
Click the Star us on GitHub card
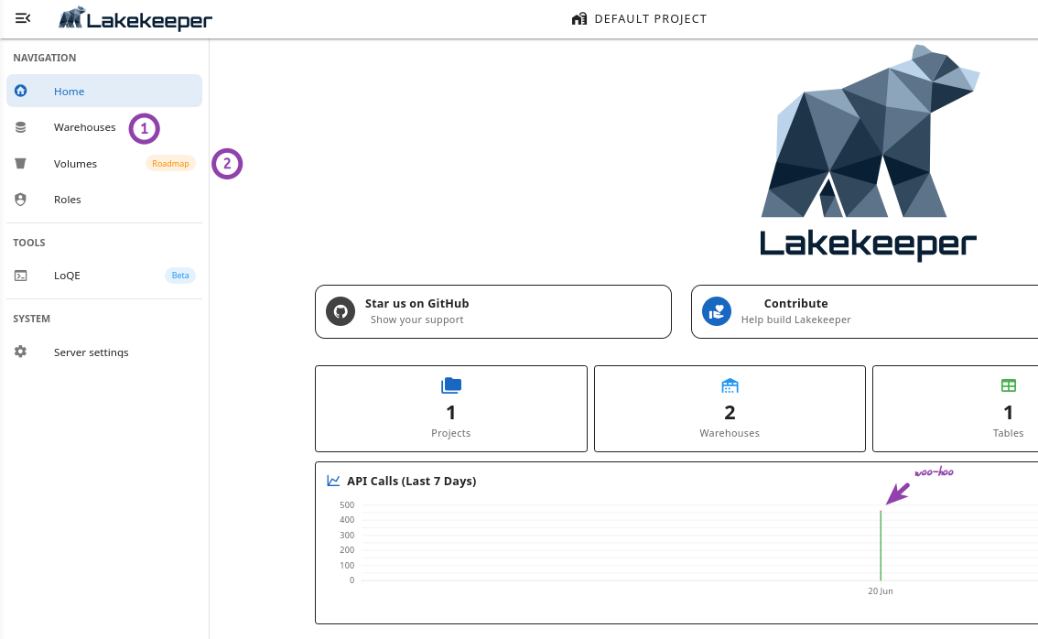tap(493, 312)
